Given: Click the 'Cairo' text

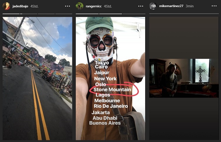Looking at the screenshot, I should (101, 67).
